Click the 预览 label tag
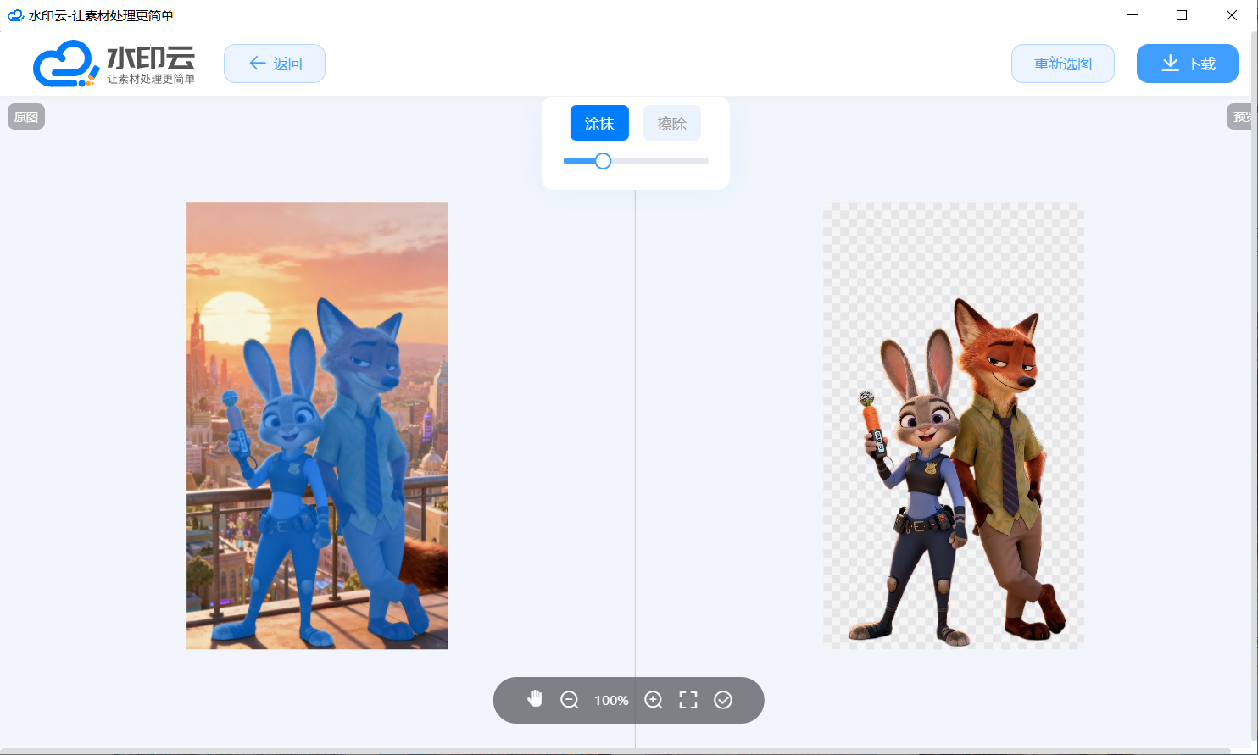Image resolution: width=1258 pixels, height=755 pixels. (1241, 117)
